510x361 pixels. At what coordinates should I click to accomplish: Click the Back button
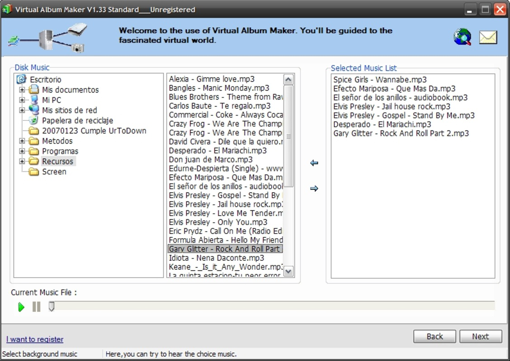pyautogui.click(x=434, y=336)
